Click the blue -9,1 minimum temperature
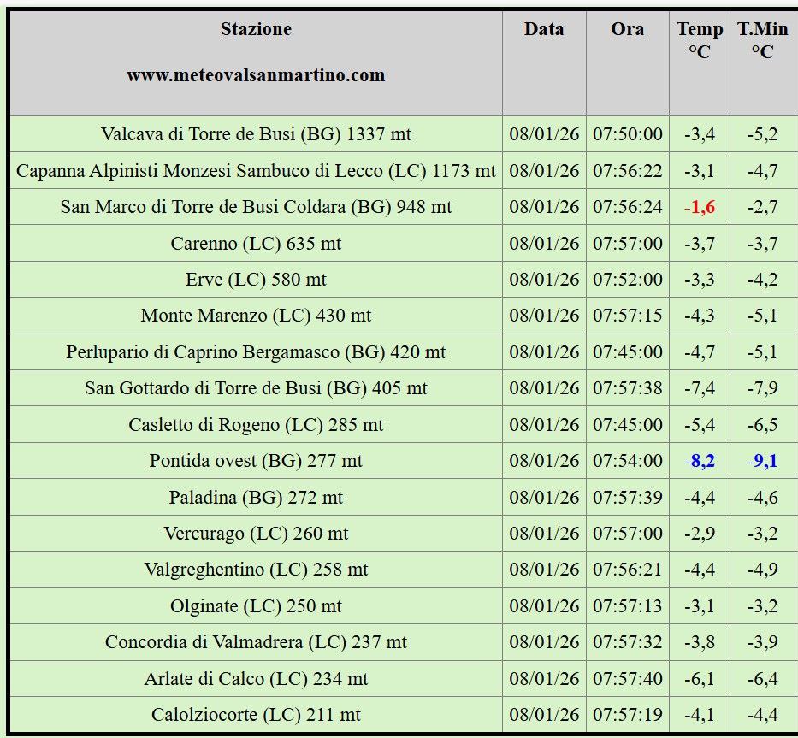 (x=762, y=461)
